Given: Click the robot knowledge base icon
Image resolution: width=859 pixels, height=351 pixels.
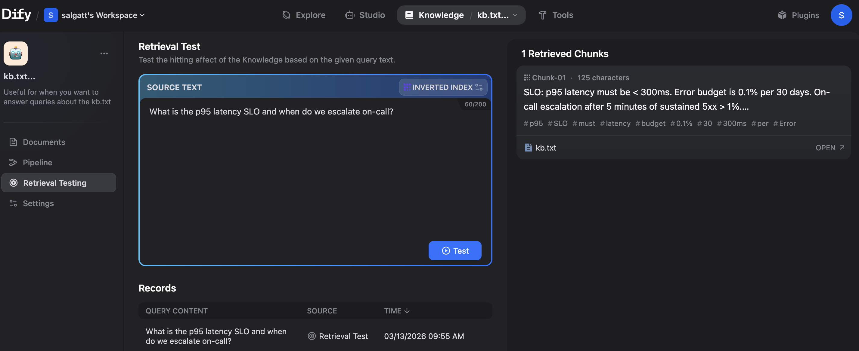Looking at the screenshot, I should [x=16, y=53].
